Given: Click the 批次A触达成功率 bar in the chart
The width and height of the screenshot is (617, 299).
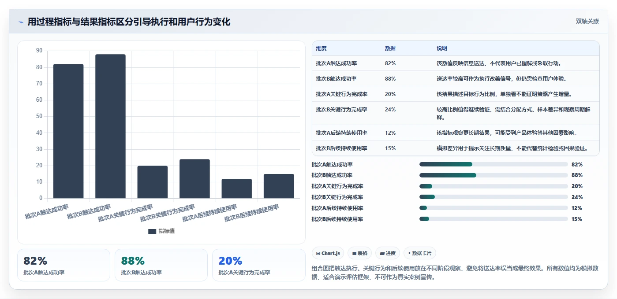Looking at the screenshot, I should (x=68, y=131).
